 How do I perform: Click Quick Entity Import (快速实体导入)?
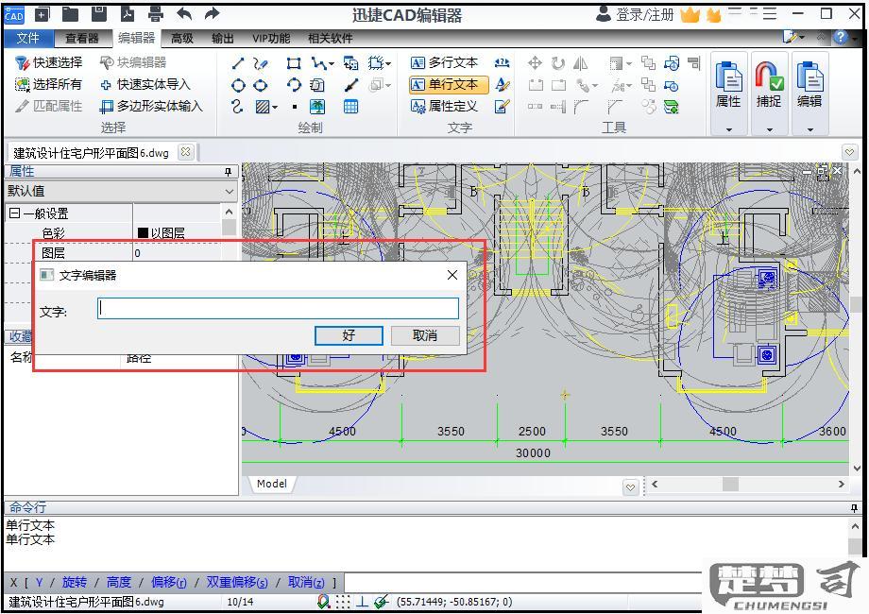145,84
